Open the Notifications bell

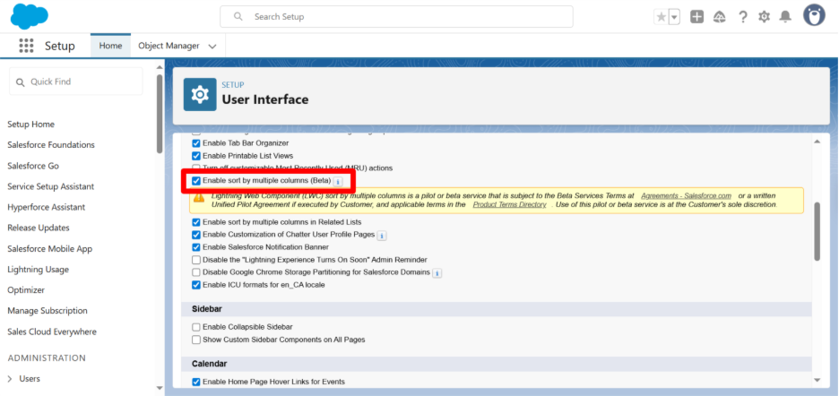[785, 17]
